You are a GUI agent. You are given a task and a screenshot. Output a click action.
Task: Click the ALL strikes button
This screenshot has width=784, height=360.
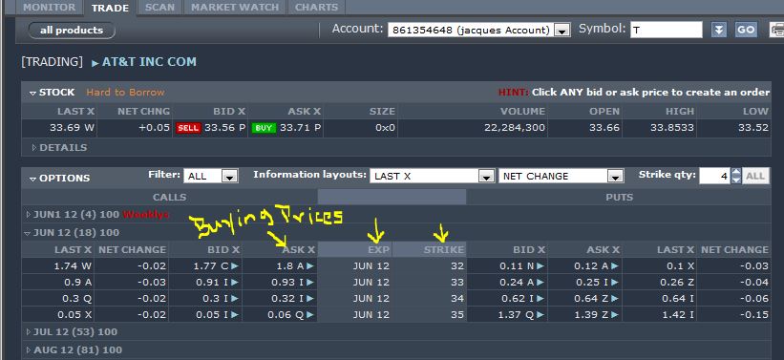click(x=755, y=176)
